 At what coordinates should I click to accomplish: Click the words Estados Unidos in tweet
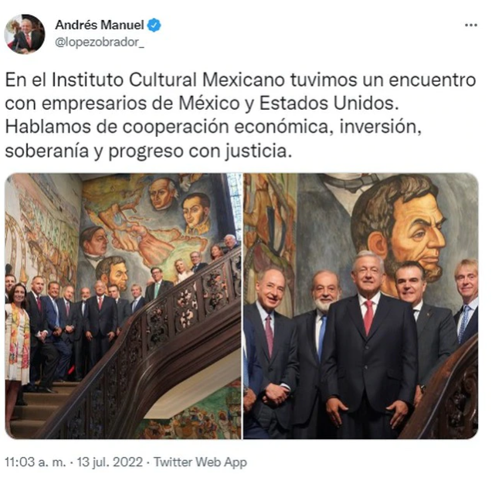(329, 104)
